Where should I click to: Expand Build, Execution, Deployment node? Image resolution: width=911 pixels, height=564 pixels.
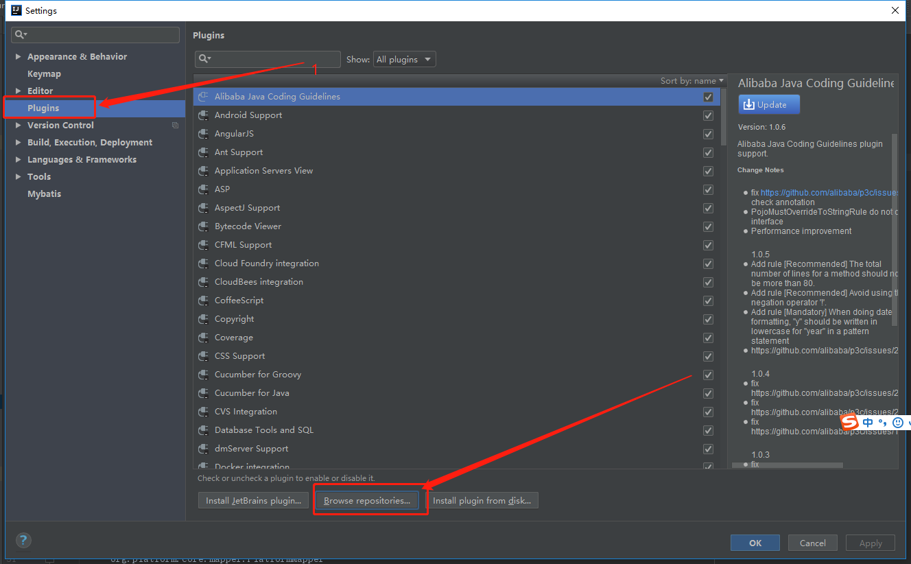pyautogui.click(x=18, y=142)
